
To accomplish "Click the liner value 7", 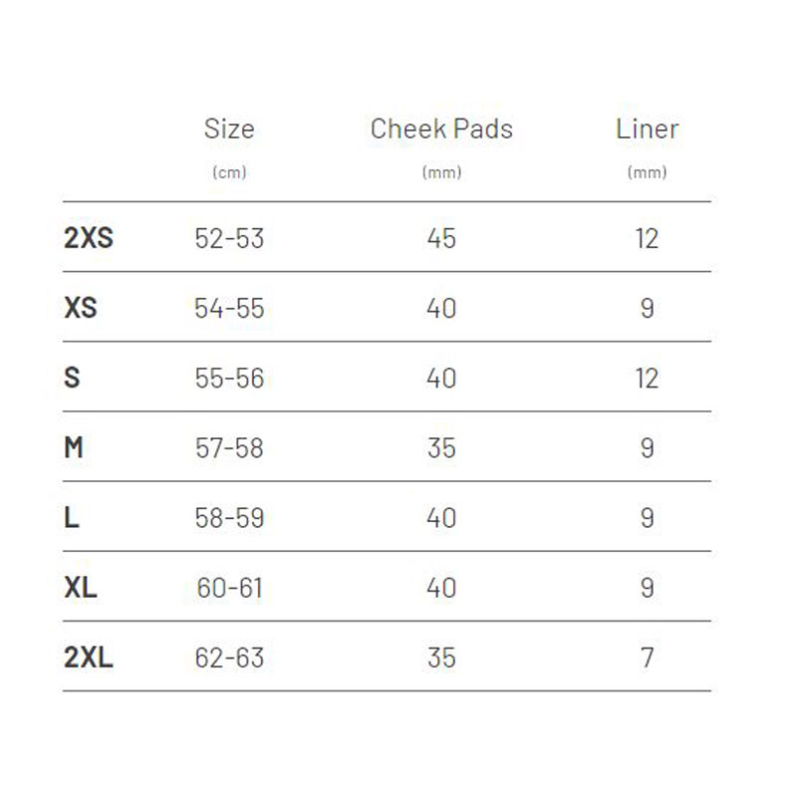I will coord(647,658).
